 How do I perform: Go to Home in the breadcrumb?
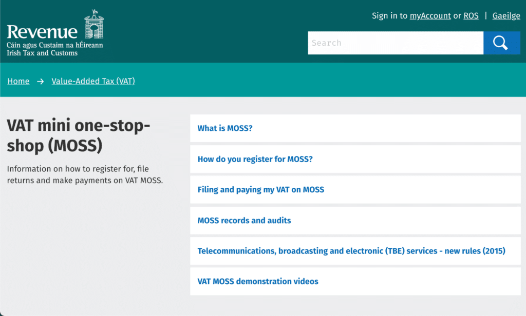18,81
